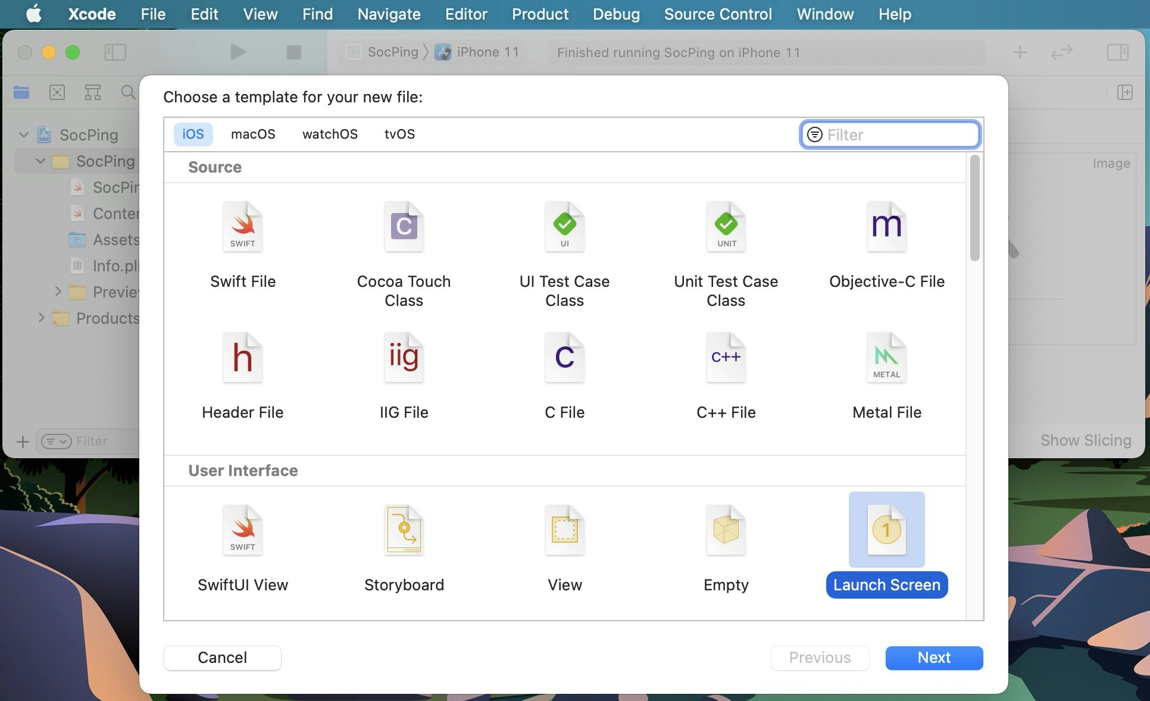Open the SocPing scheme selector

[383, 52]
